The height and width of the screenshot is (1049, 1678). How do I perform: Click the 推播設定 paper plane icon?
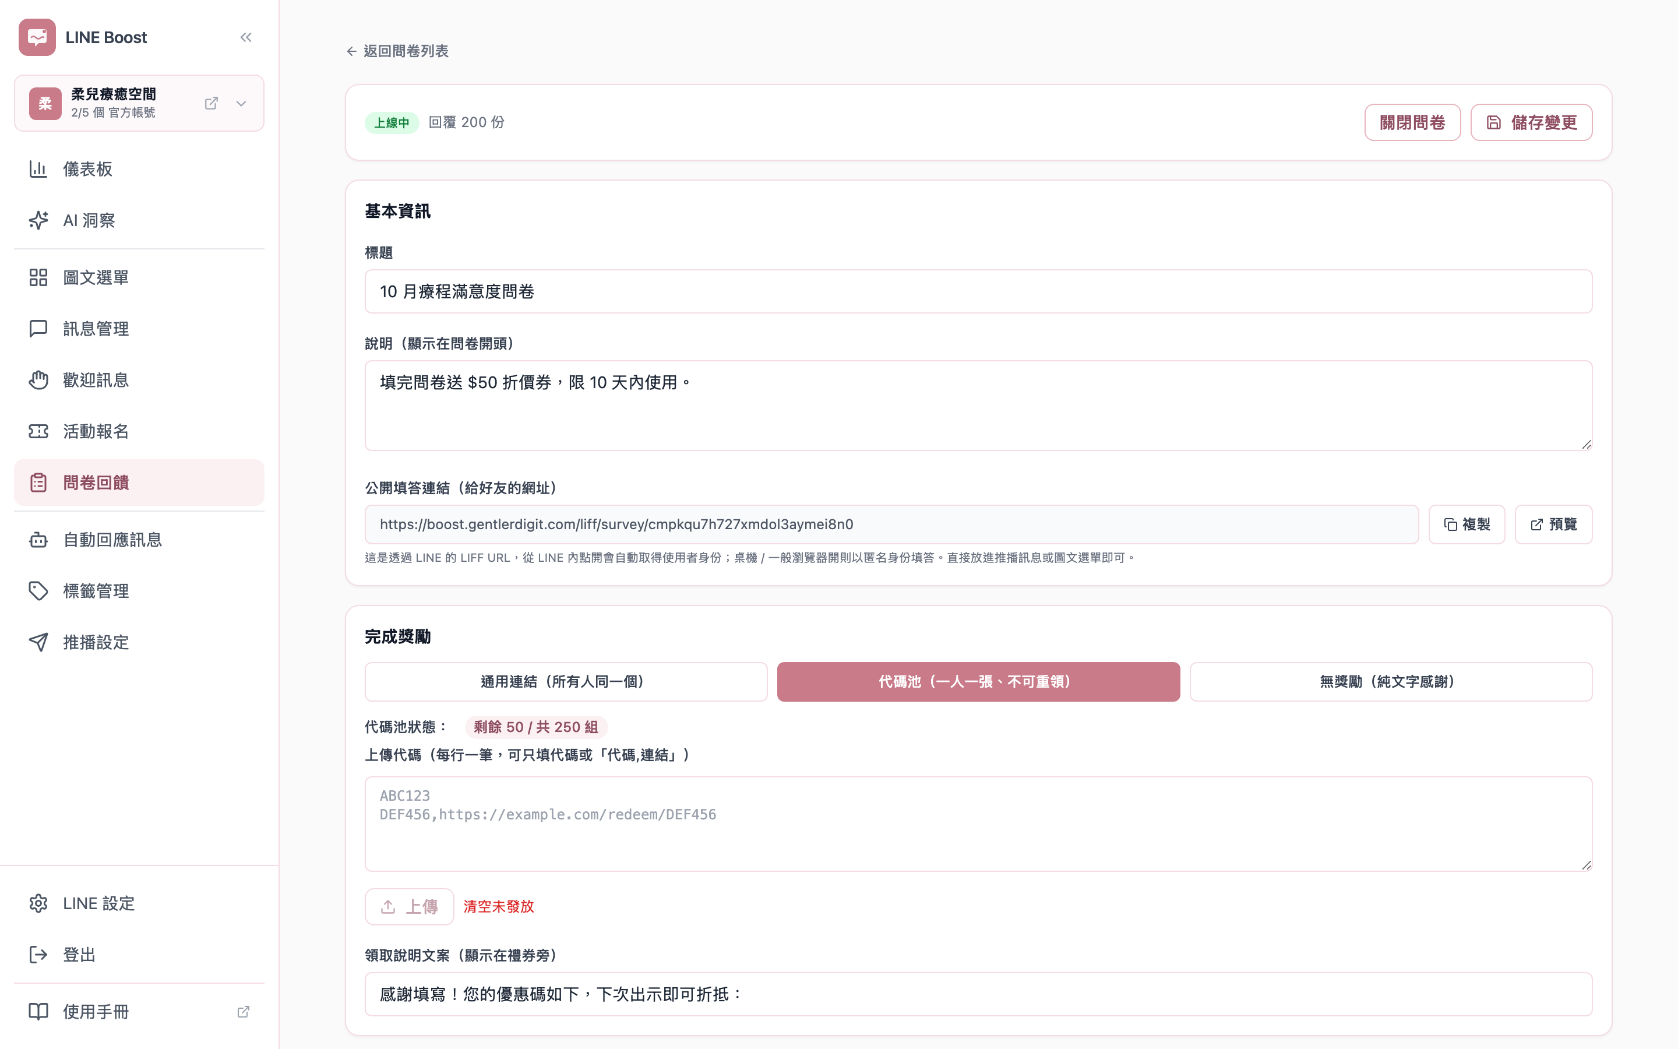[x=38, y=642]
